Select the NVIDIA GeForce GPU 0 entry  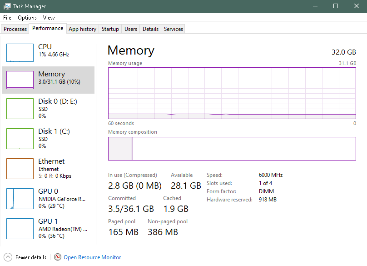click(48, 199)
